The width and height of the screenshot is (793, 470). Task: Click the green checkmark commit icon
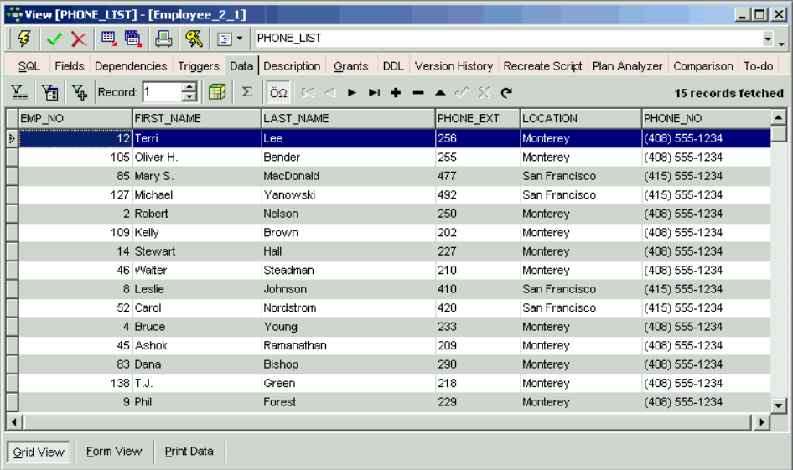point(54,39)
